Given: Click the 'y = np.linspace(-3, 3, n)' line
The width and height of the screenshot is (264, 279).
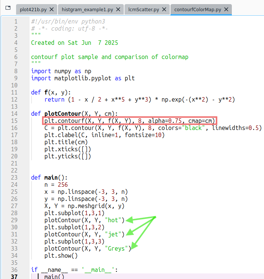Looking at the screenshot, I should pos(86,199).
